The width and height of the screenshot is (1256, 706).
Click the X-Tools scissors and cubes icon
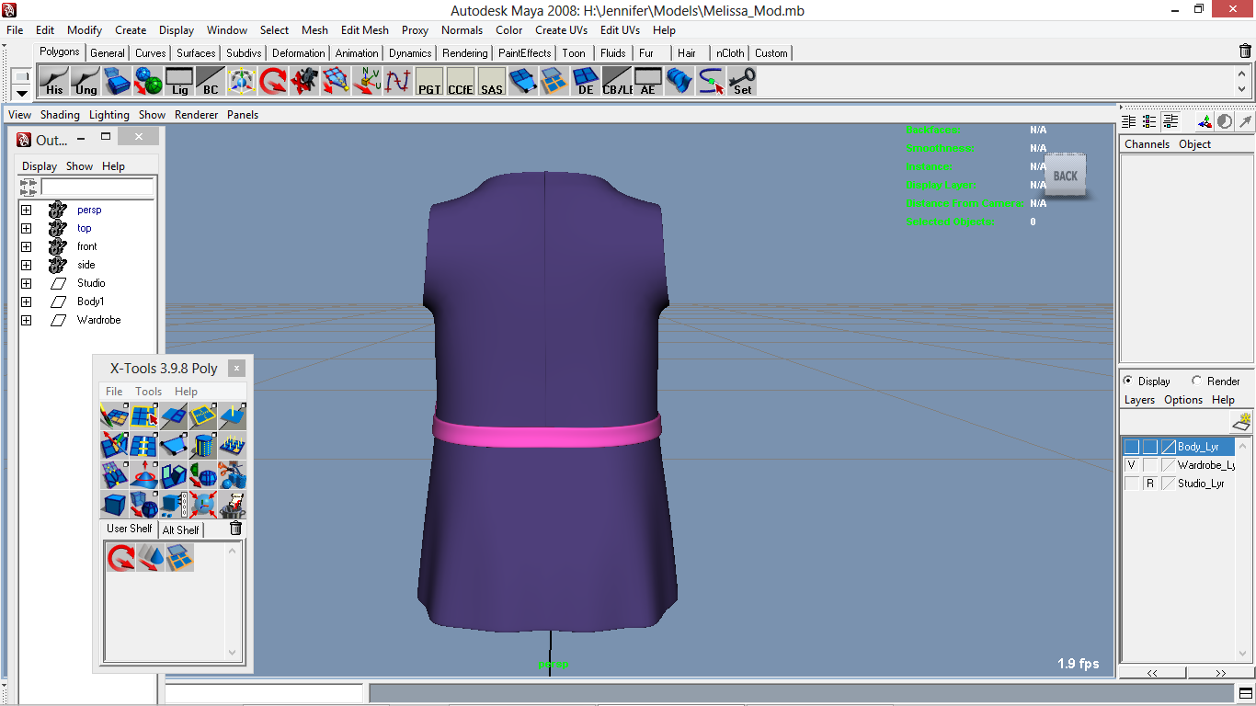click(x=232, y=475)
